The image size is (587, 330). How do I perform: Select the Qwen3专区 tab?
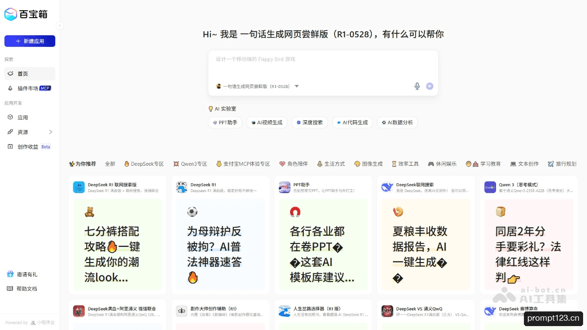[190, 164]
